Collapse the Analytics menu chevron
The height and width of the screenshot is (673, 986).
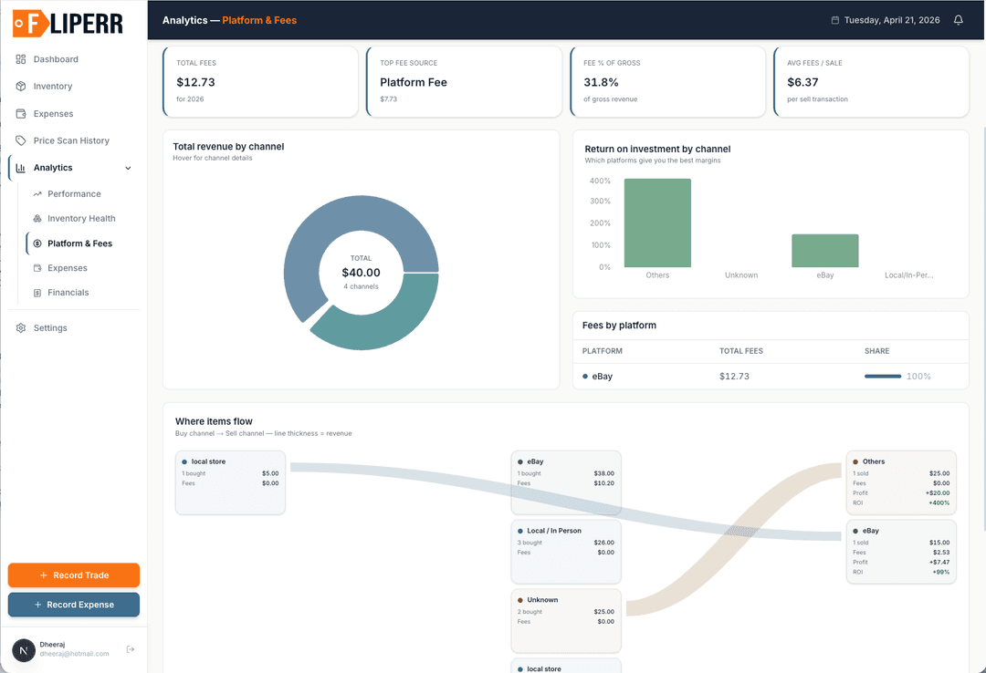pos(129,168)
